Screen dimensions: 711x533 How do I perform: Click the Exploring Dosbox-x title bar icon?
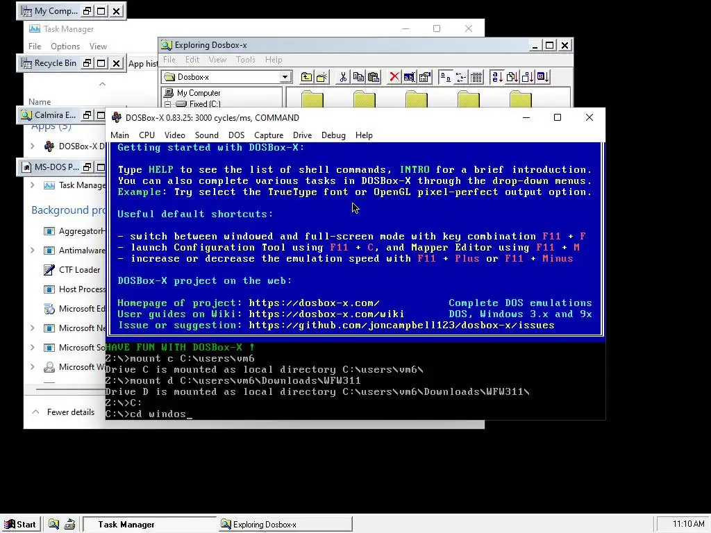(x=167, y=45)
